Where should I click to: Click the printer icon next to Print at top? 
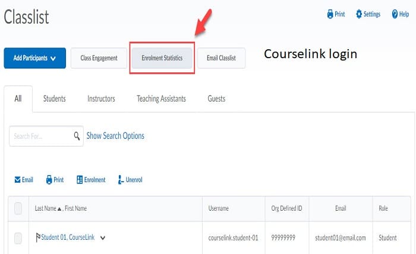click(330, 14)
